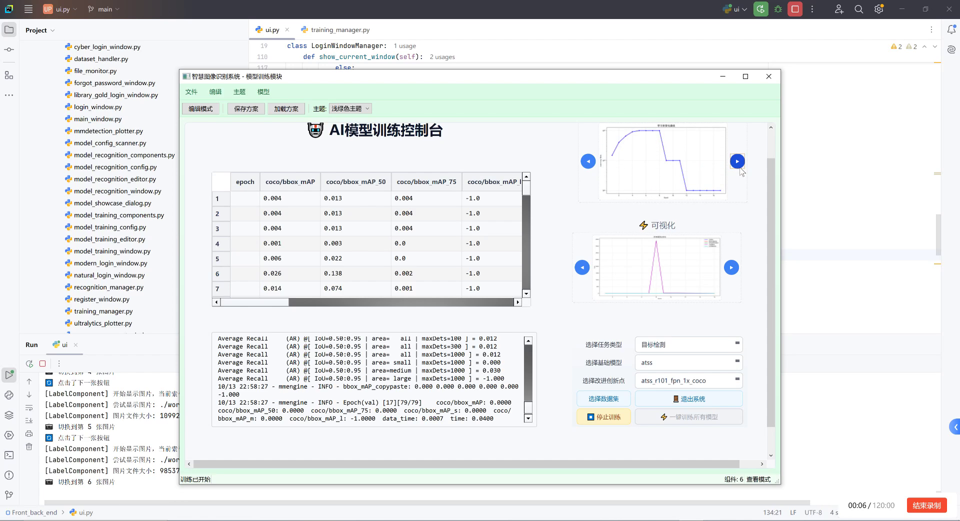Open the Run tool window icon
The image size is (960, 521).
[9, 374]
